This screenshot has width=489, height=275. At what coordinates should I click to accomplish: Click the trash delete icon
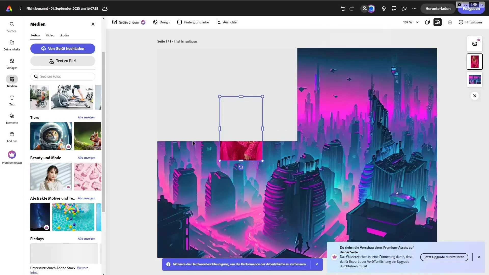[450, 22]
